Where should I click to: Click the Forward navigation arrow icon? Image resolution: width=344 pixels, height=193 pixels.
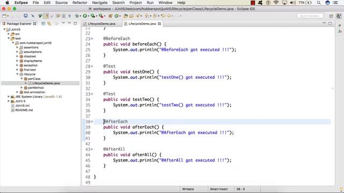pos(177,16)
